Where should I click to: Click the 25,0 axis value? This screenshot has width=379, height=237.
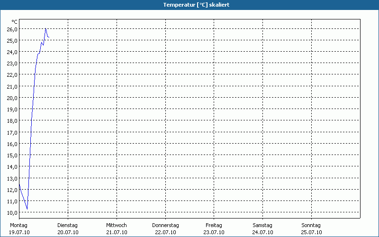pyautogui.click(x=12, y=41)
